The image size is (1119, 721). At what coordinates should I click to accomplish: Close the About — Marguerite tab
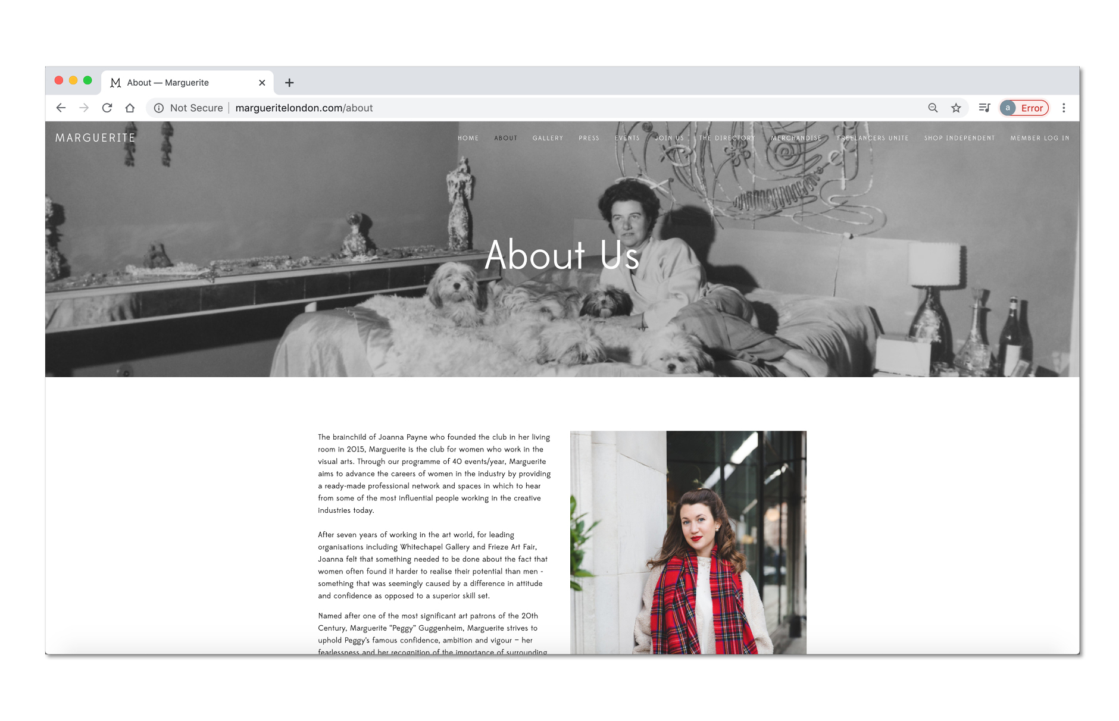[x=262, y=83]
